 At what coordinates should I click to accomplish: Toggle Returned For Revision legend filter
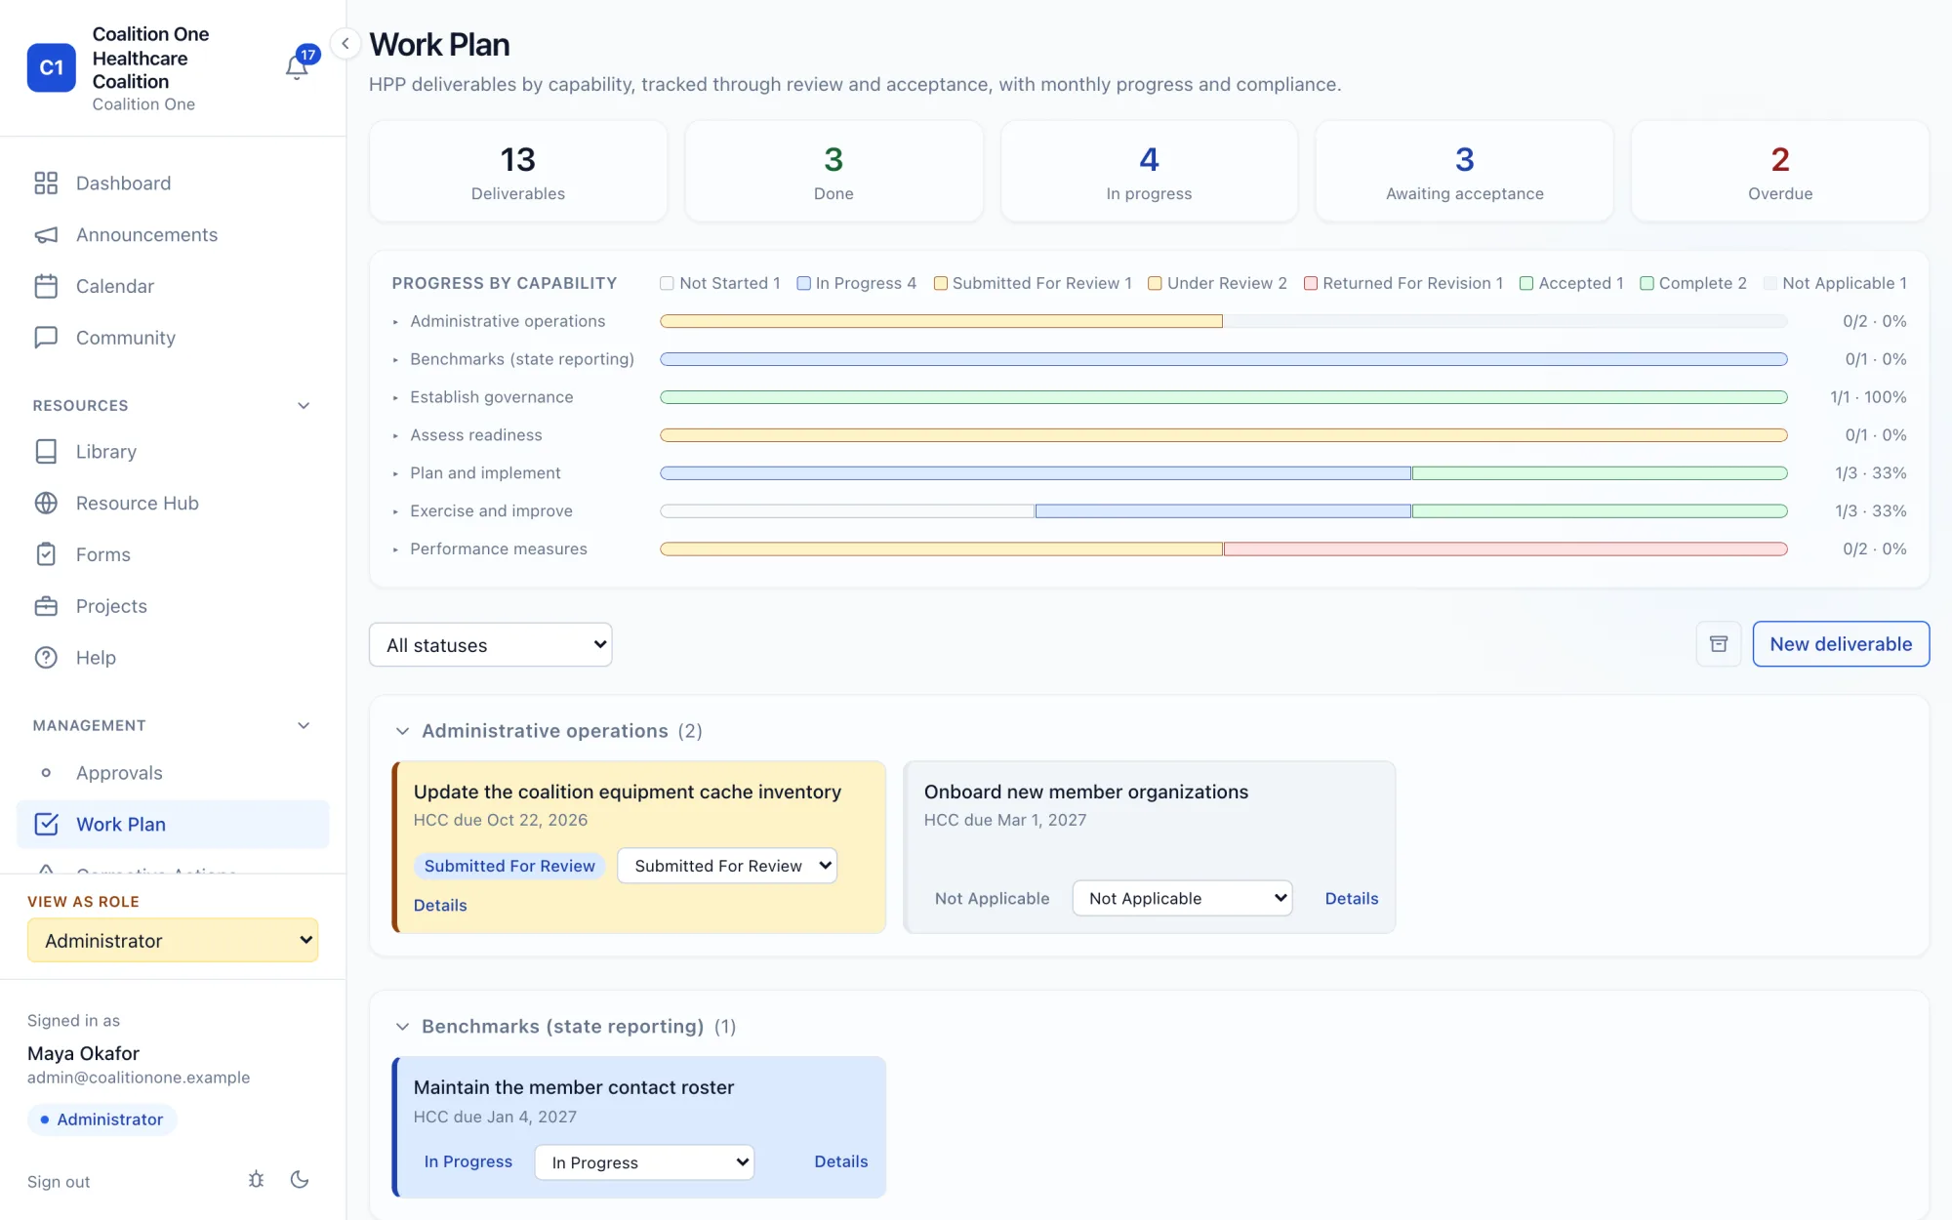pyautogui.click(x=1403, y=283)
